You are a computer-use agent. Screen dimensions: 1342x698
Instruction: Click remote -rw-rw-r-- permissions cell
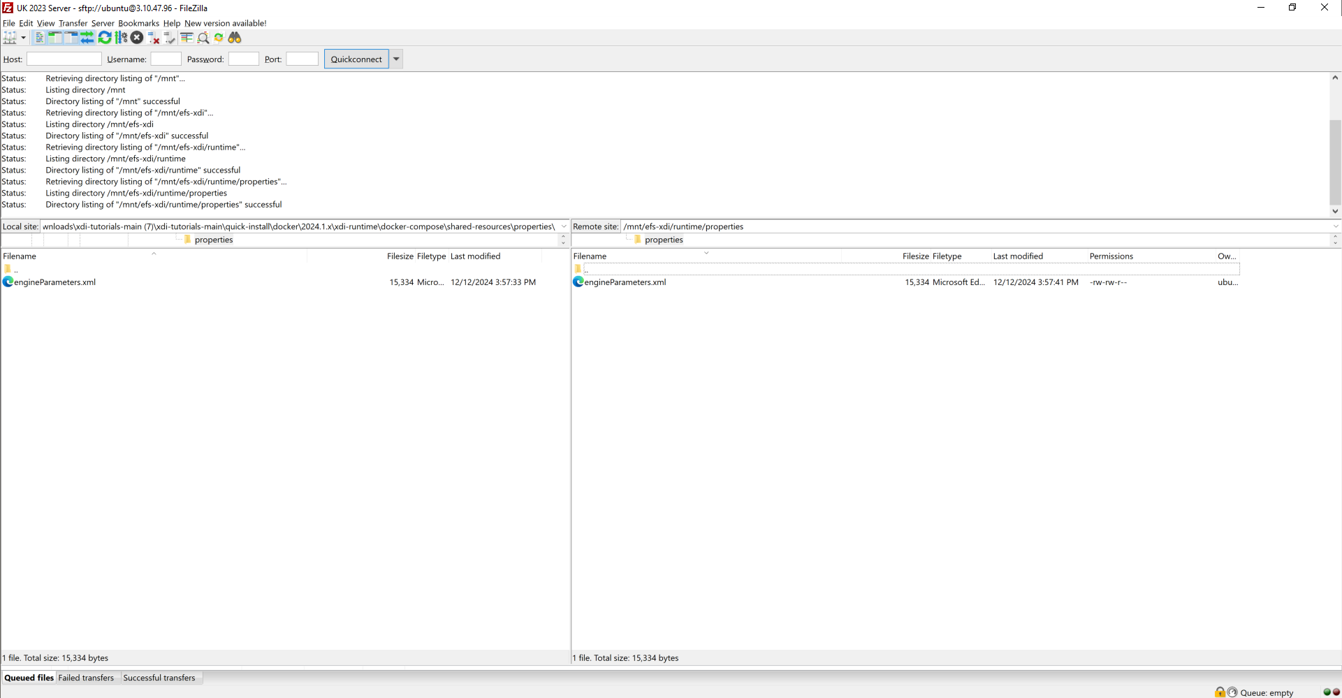tap(1108, 282)
